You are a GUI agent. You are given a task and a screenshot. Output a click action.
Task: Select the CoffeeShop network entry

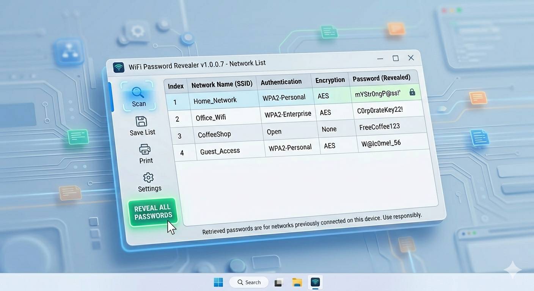point(214,135)
